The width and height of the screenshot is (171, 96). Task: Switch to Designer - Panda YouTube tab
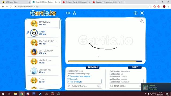coord(76,2)
